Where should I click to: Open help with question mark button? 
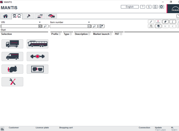point(143,7)
